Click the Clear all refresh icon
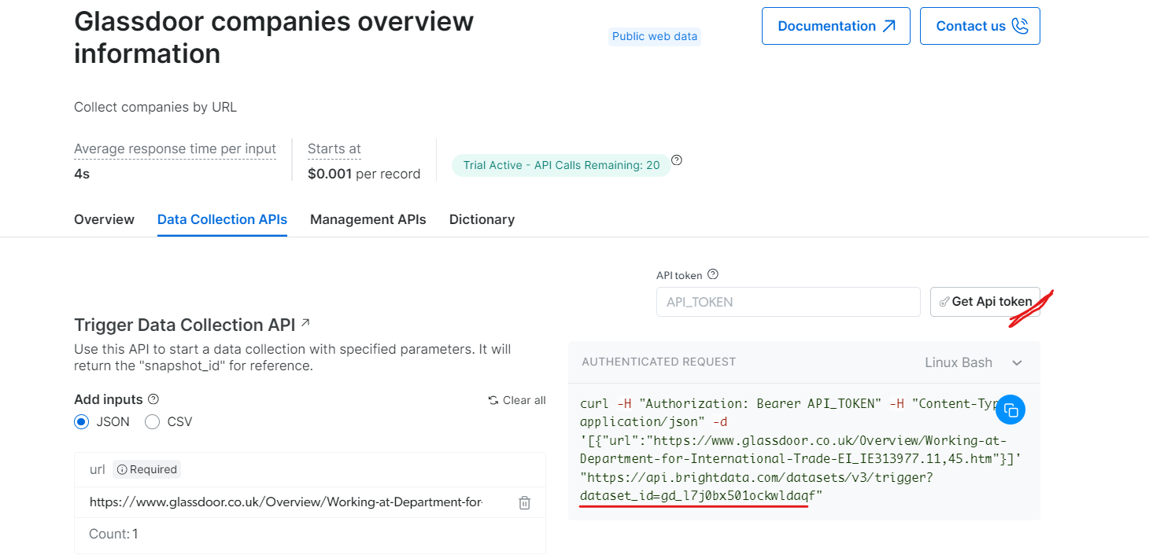The width and height of the screenshot is (1149, 555). (492, 400)
